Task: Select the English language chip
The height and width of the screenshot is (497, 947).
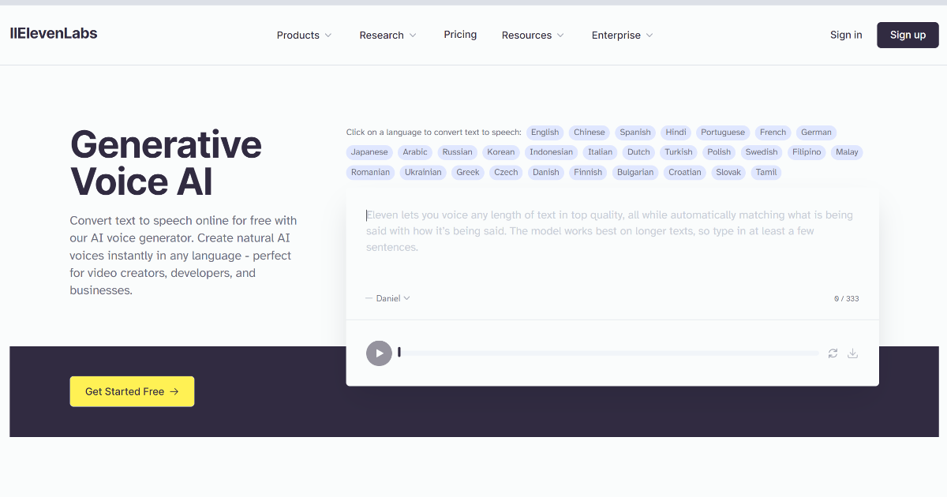Action: tap(545, 132)
